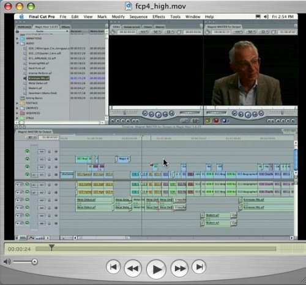Expand the SEQUENCES bin
This screenshot has height=285, width=306.
tap(17, 113)
